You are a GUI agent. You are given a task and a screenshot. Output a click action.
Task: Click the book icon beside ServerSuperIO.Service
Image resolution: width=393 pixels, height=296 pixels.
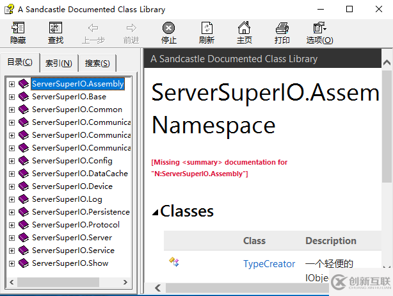(x=24, y=251)
